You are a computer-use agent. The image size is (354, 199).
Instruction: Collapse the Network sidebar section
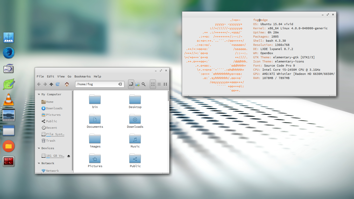[x=39, y=164]
